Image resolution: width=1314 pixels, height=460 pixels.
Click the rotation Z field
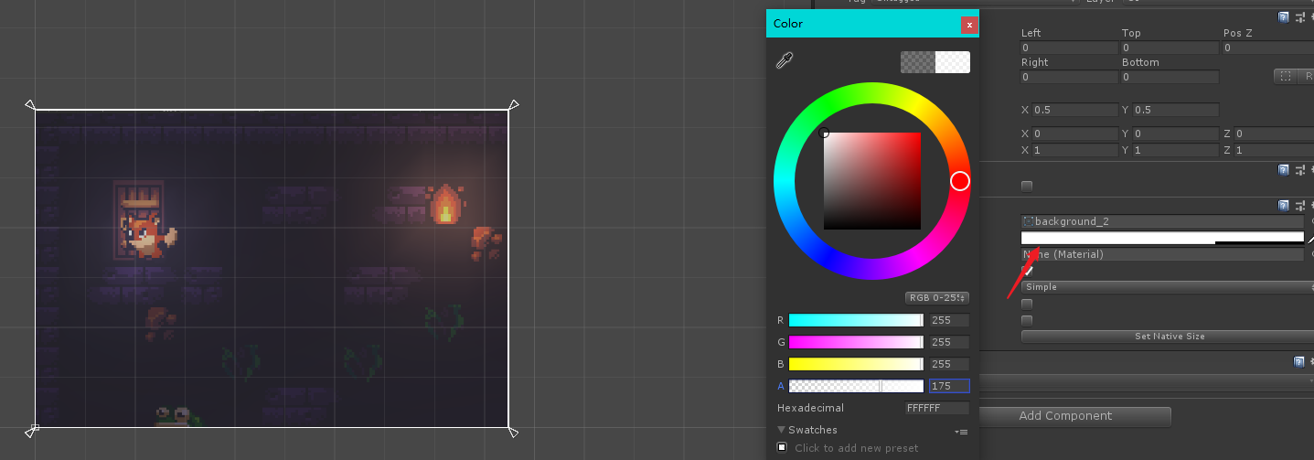click(1274, 134)
